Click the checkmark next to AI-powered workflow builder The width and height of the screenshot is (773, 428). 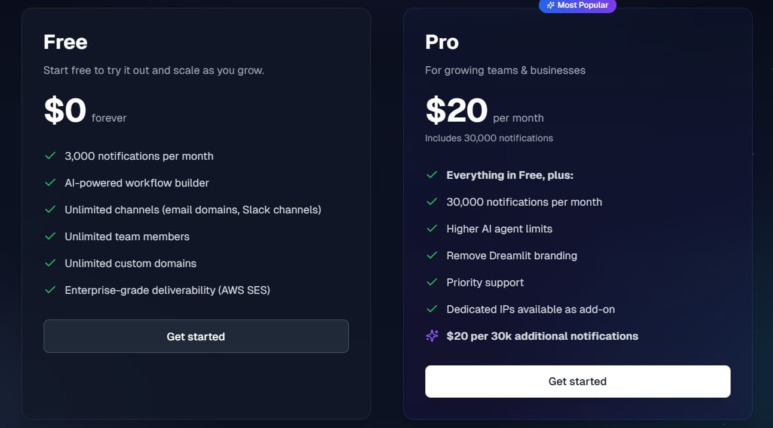click(x=51, y=182)
